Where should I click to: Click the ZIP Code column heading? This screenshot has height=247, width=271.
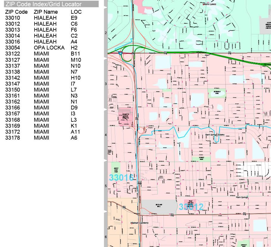pos(16,12)
